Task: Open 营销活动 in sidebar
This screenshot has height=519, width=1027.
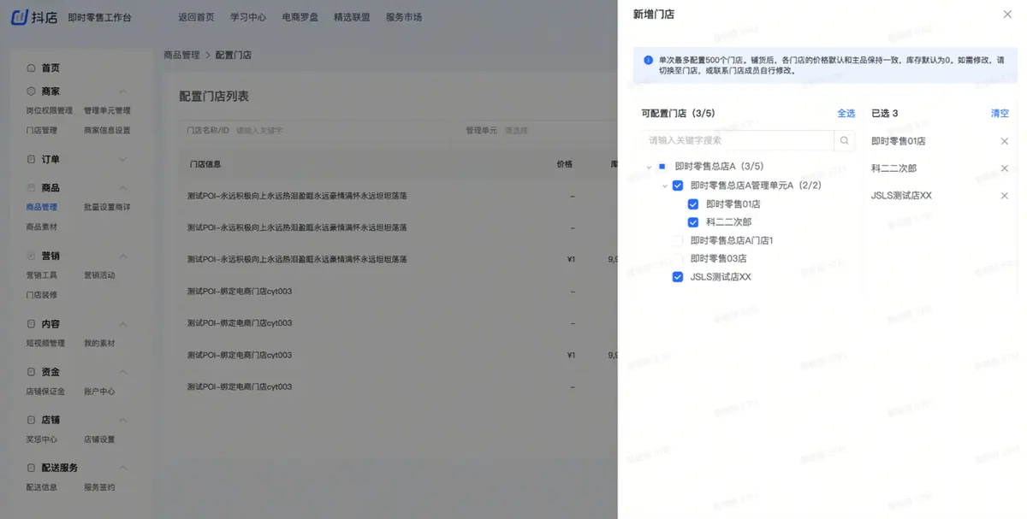Action: [99, 275]
